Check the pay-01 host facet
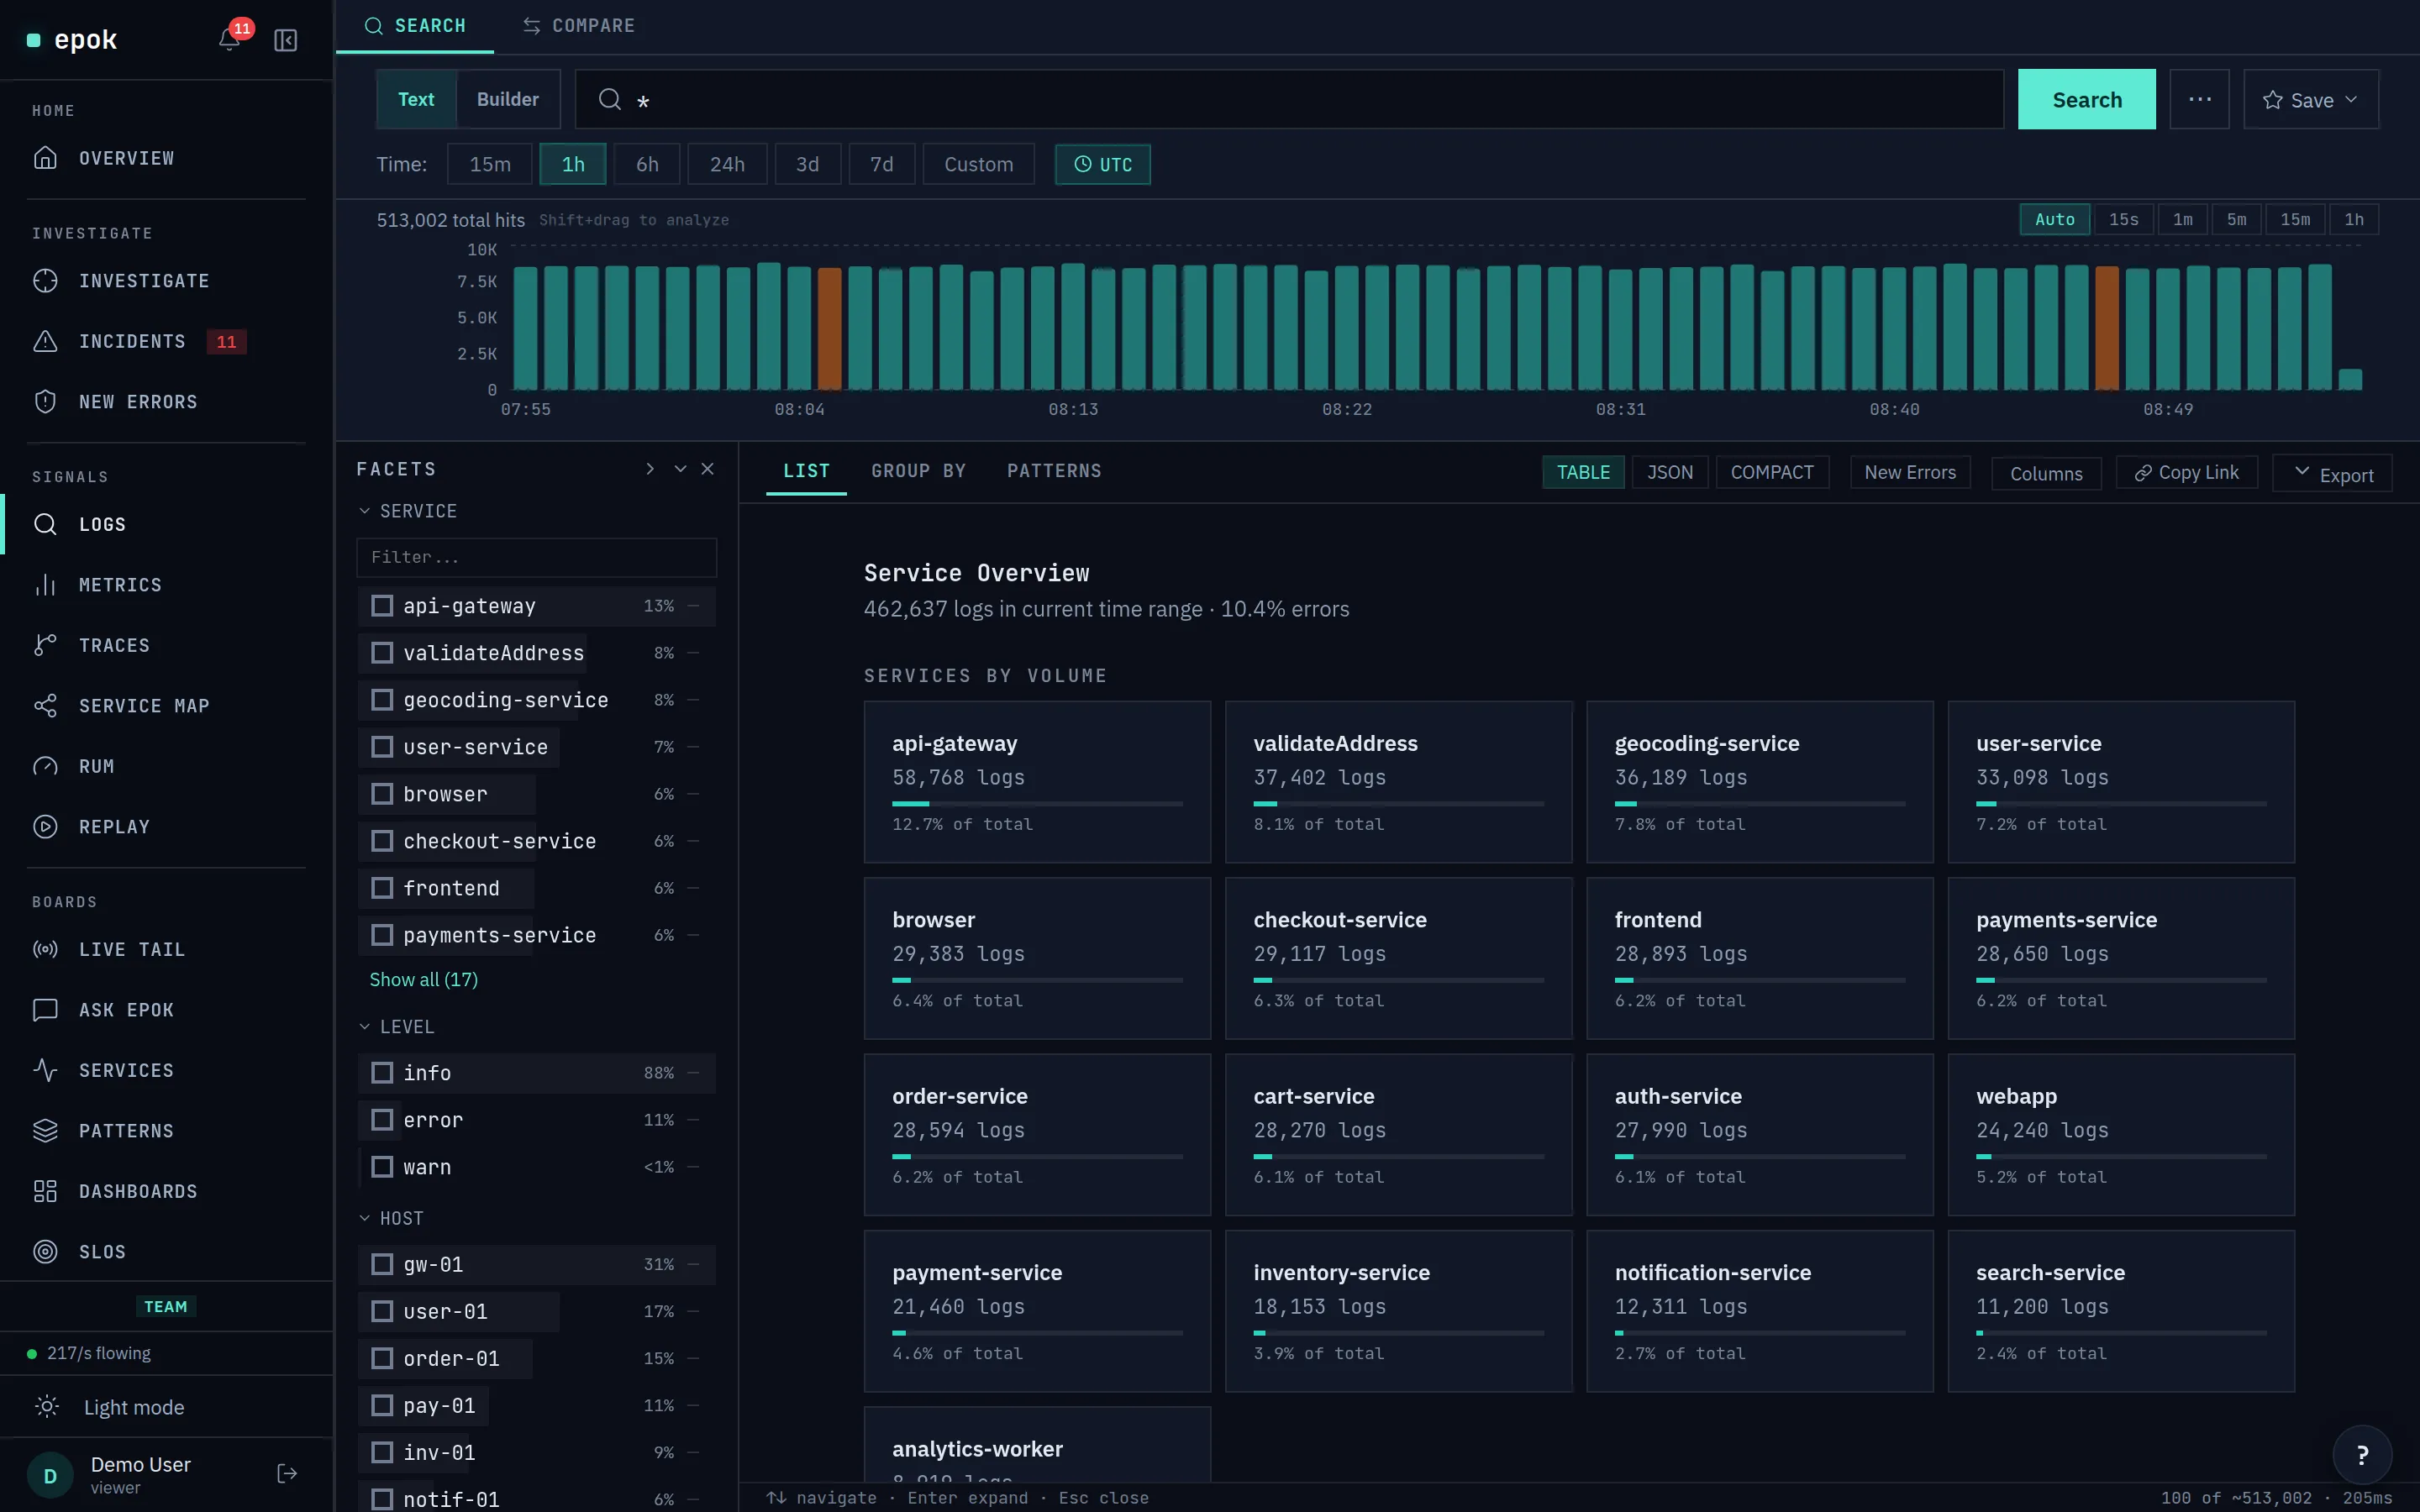Viewport: 2420px width, 1512px height. coord(382,1405)
